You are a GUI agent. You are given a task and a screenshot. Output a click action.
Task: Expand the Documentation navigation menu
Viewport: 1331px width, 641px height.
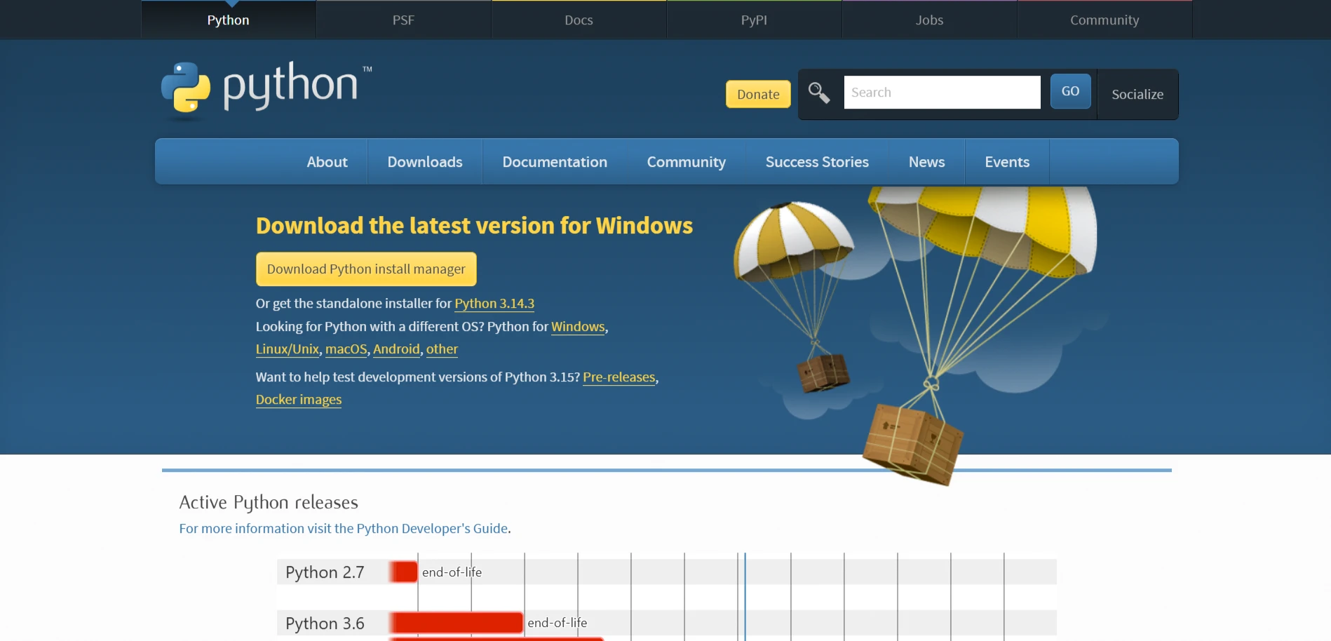(554, 162)
